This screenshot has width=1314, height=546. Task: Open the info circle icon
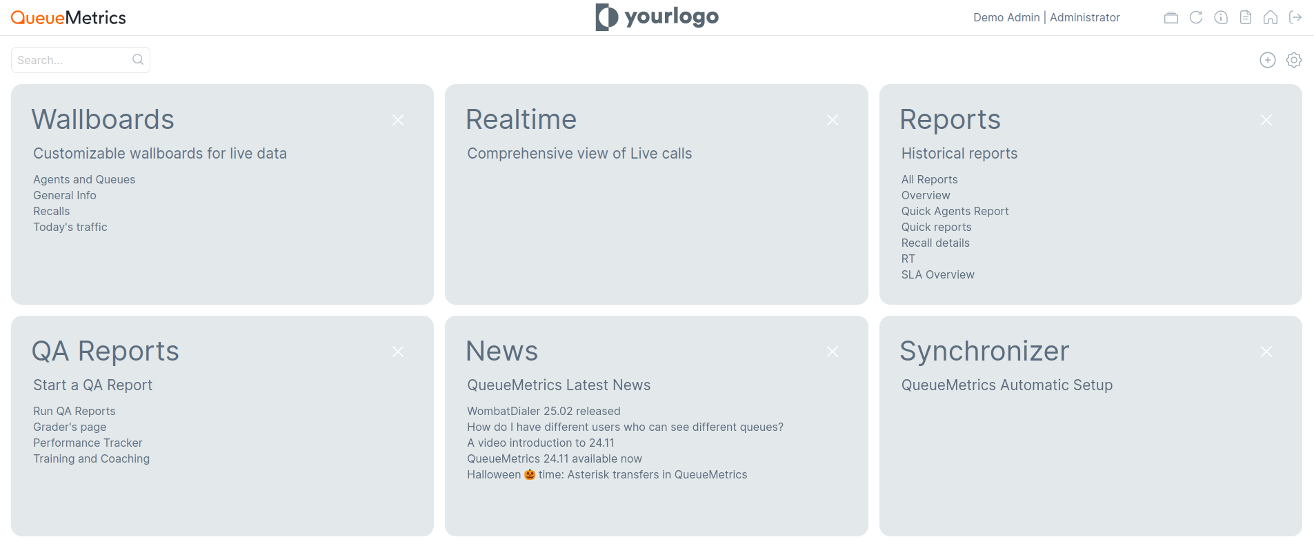click(x=1221, y=17)
